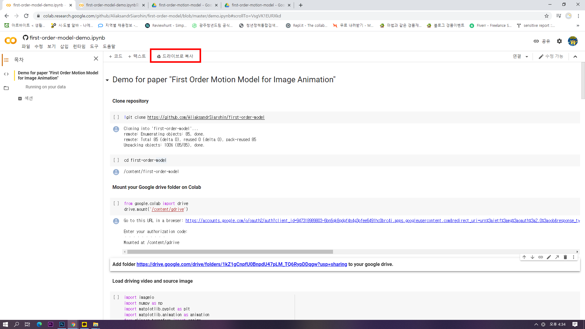Open the code snippets sidebar icon
This screenshot has height=329, width=585.
(x=6, y=74)
